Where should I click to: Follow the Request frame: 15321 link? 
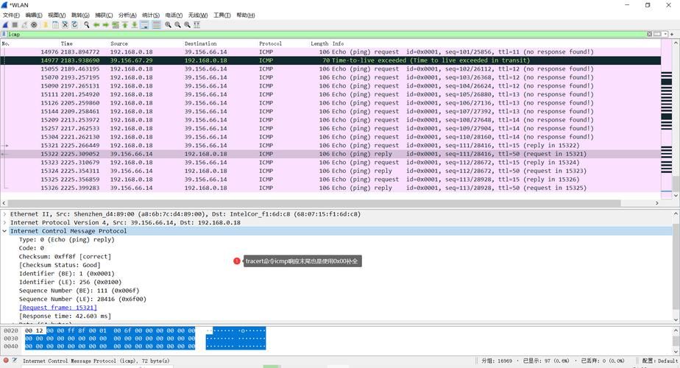tap(58, 308)
